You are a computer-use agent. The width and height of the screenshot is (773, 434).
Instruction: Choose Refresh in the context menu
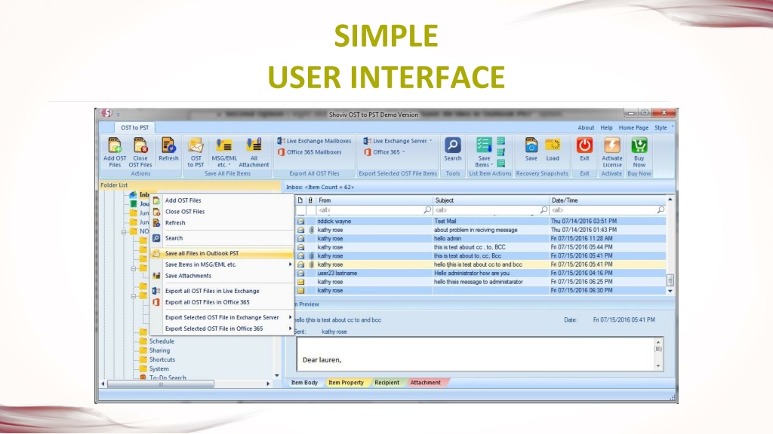pos(222,223)
